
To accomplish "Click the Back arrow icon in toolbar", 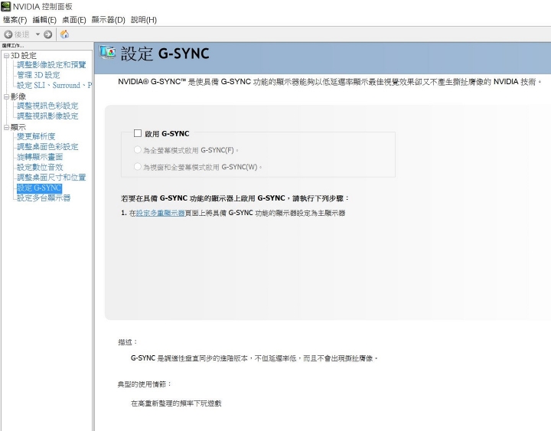I will coord(8,34).
